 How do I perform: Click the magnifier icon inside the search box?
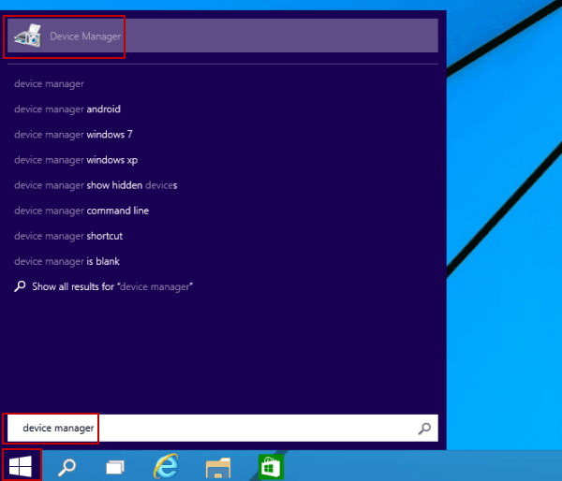[x=424, y=428]
